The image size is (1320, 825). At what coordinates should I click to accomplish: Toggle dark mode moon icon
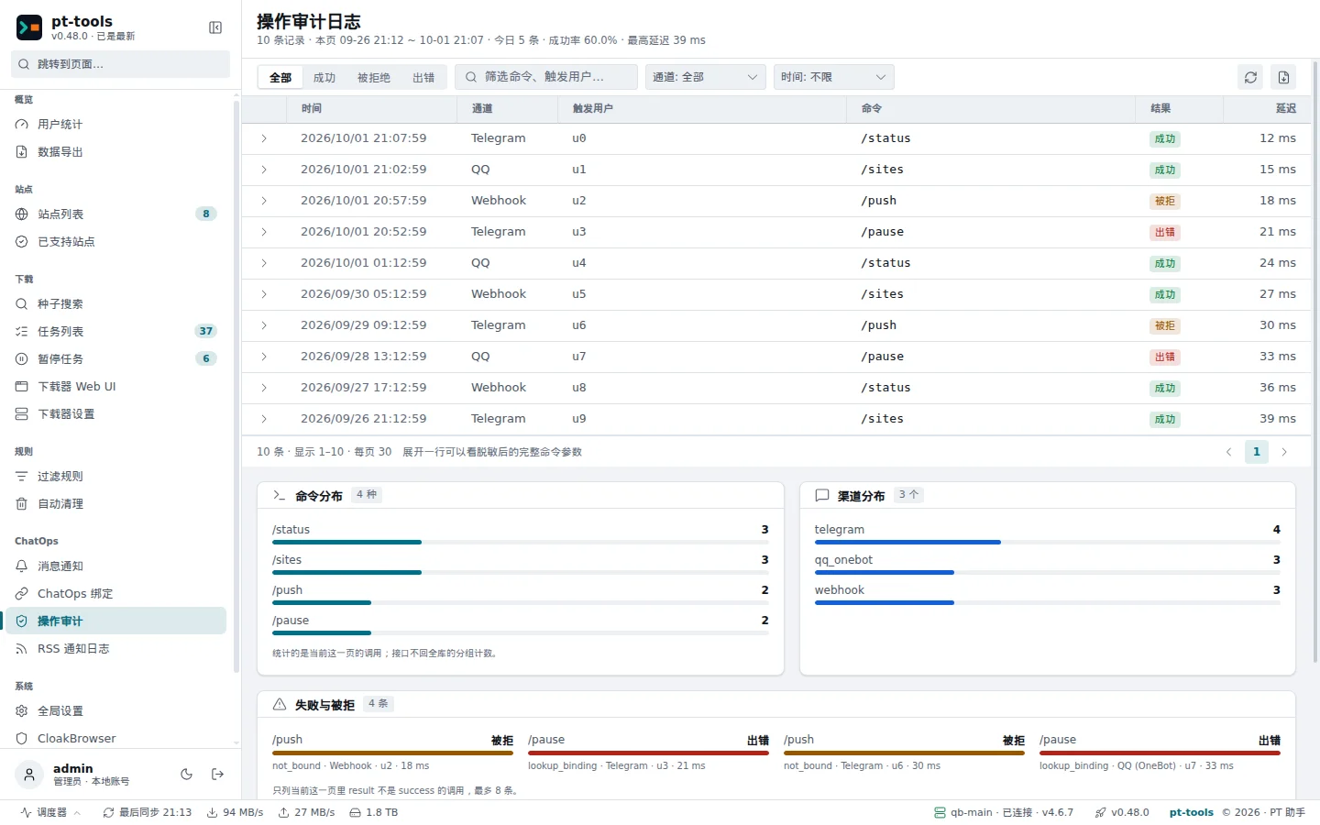coord(186,775)
